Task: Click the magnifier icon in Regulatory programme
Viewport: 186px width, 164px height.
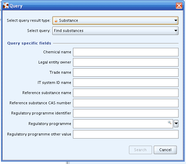Action: [170, 123]
